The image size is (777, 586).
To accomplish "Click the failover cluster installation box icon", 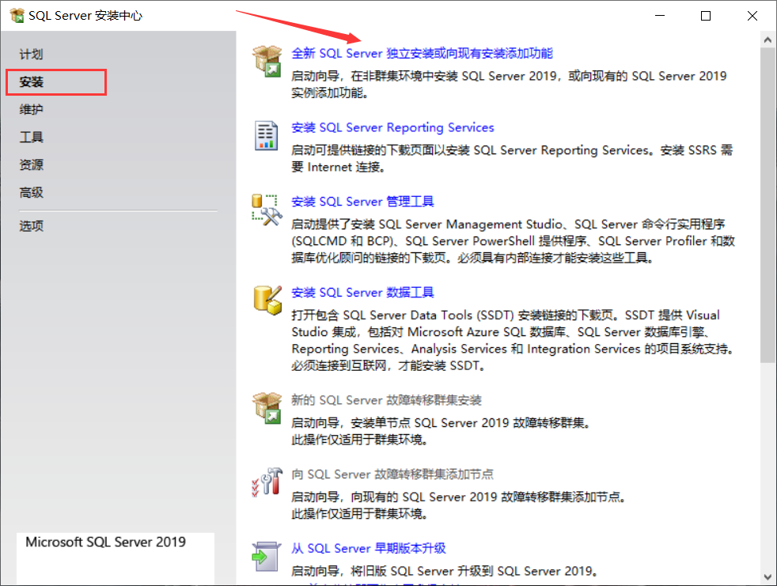I will tap(267, 408).
